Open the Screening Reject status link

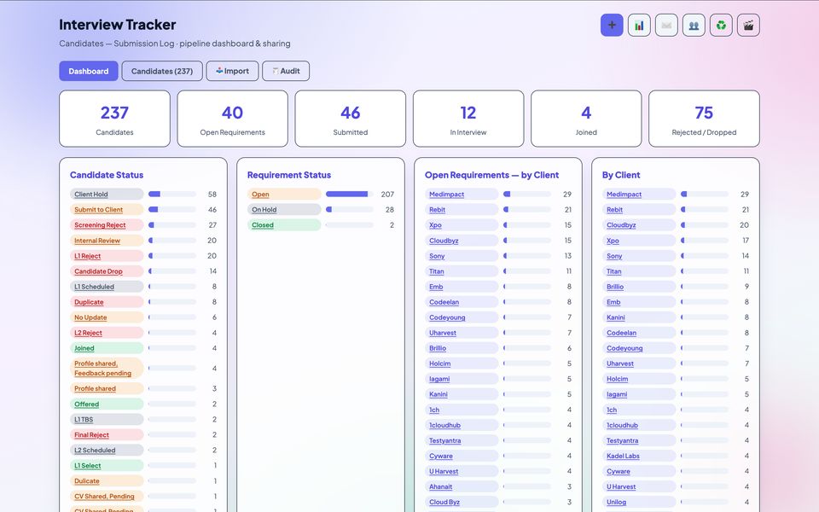[x=107, y=224]
